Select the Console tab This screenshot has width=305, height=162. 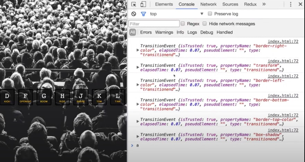(186, 4)
